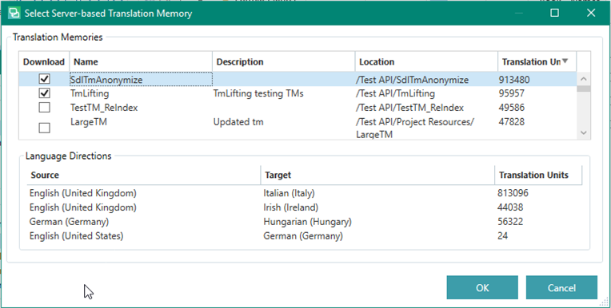Click the Cancel button
The image size is (611, 308).
point(561,288)
